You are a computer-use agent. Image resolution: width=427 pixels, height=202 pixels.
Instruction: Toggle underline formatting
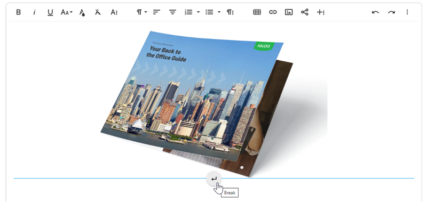coord(50,12)
